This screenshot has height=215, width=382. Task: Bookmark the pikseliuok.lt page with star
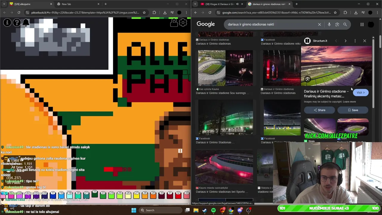(144, 13)
